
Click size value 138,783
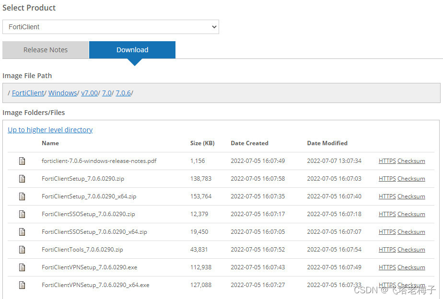pos(201,179)
